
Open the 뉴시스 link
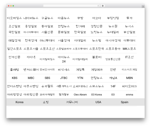point(129,26)
